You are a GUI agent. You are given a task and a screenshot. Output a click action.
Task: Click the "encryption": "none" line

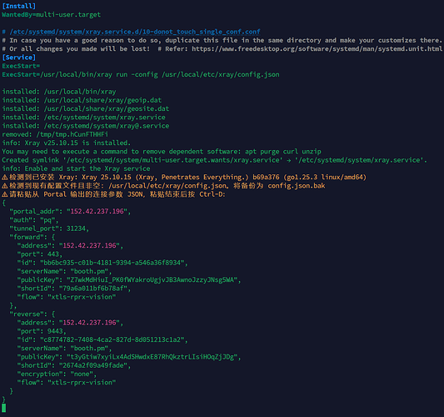(x=57, y=374)
